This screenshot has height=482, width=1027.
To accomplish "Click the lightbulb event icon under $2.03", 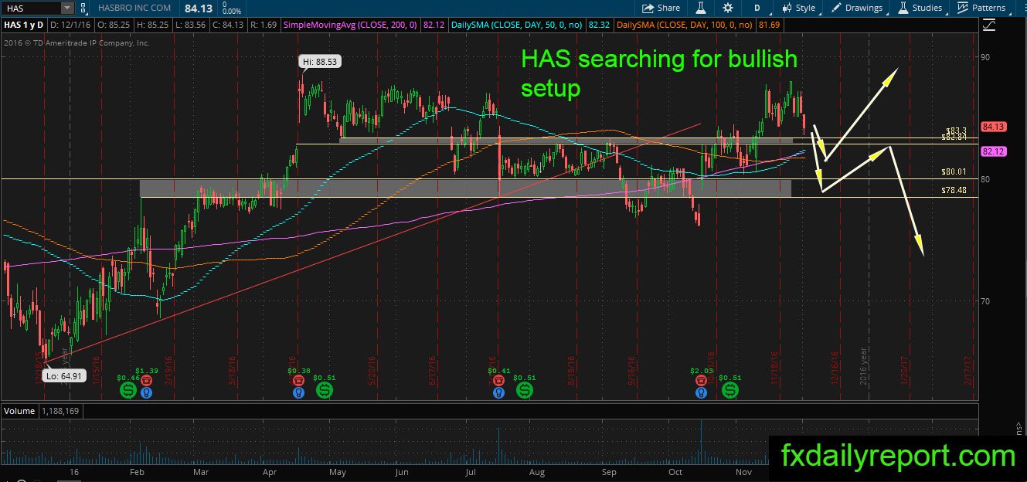I will coord(700,392).
